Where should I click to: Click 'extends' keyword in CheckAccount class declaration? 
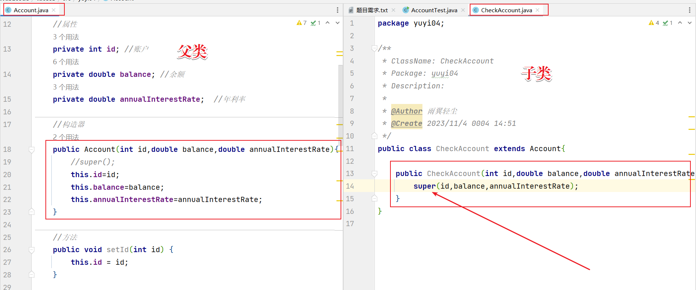tap(509, 149)
